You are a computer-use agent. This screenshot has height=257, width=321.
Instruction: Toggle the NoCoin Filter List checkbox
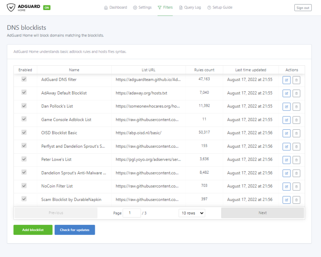[24, 185]
